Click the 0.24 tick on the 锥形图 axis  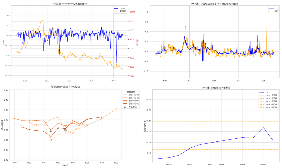click(149, 99)
